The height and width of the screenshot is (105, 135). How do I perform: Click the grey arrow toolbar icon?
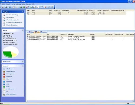tap(6, 7)
